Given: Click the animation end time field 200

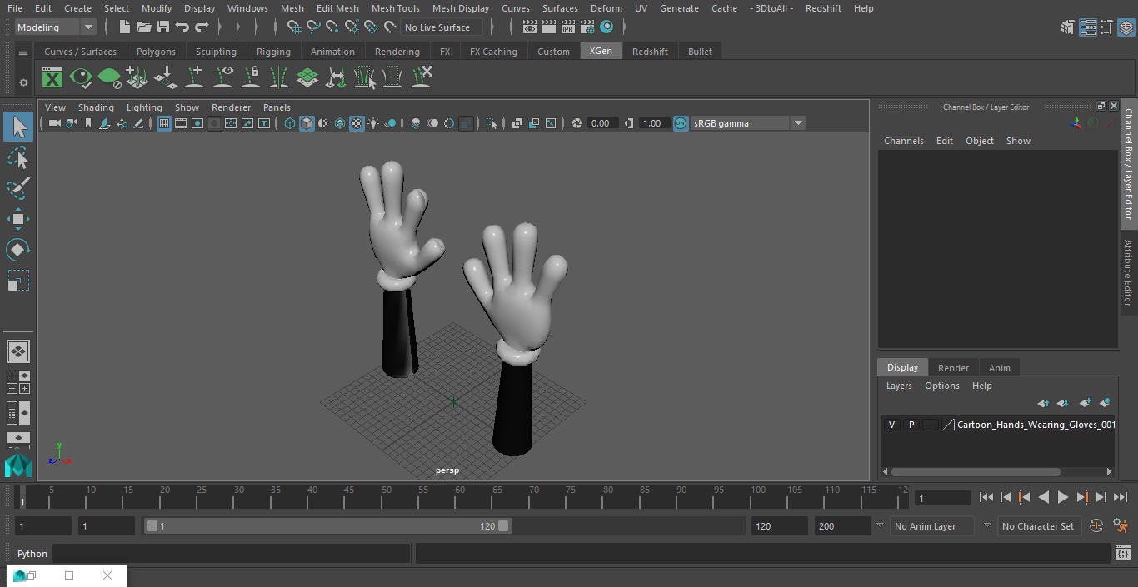Looking at the screenshot, I should (x=842, y=526).
